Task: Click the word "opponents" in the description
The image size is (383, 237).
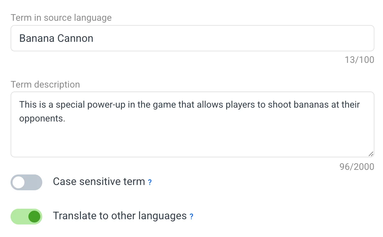Action: coord(41,118)
